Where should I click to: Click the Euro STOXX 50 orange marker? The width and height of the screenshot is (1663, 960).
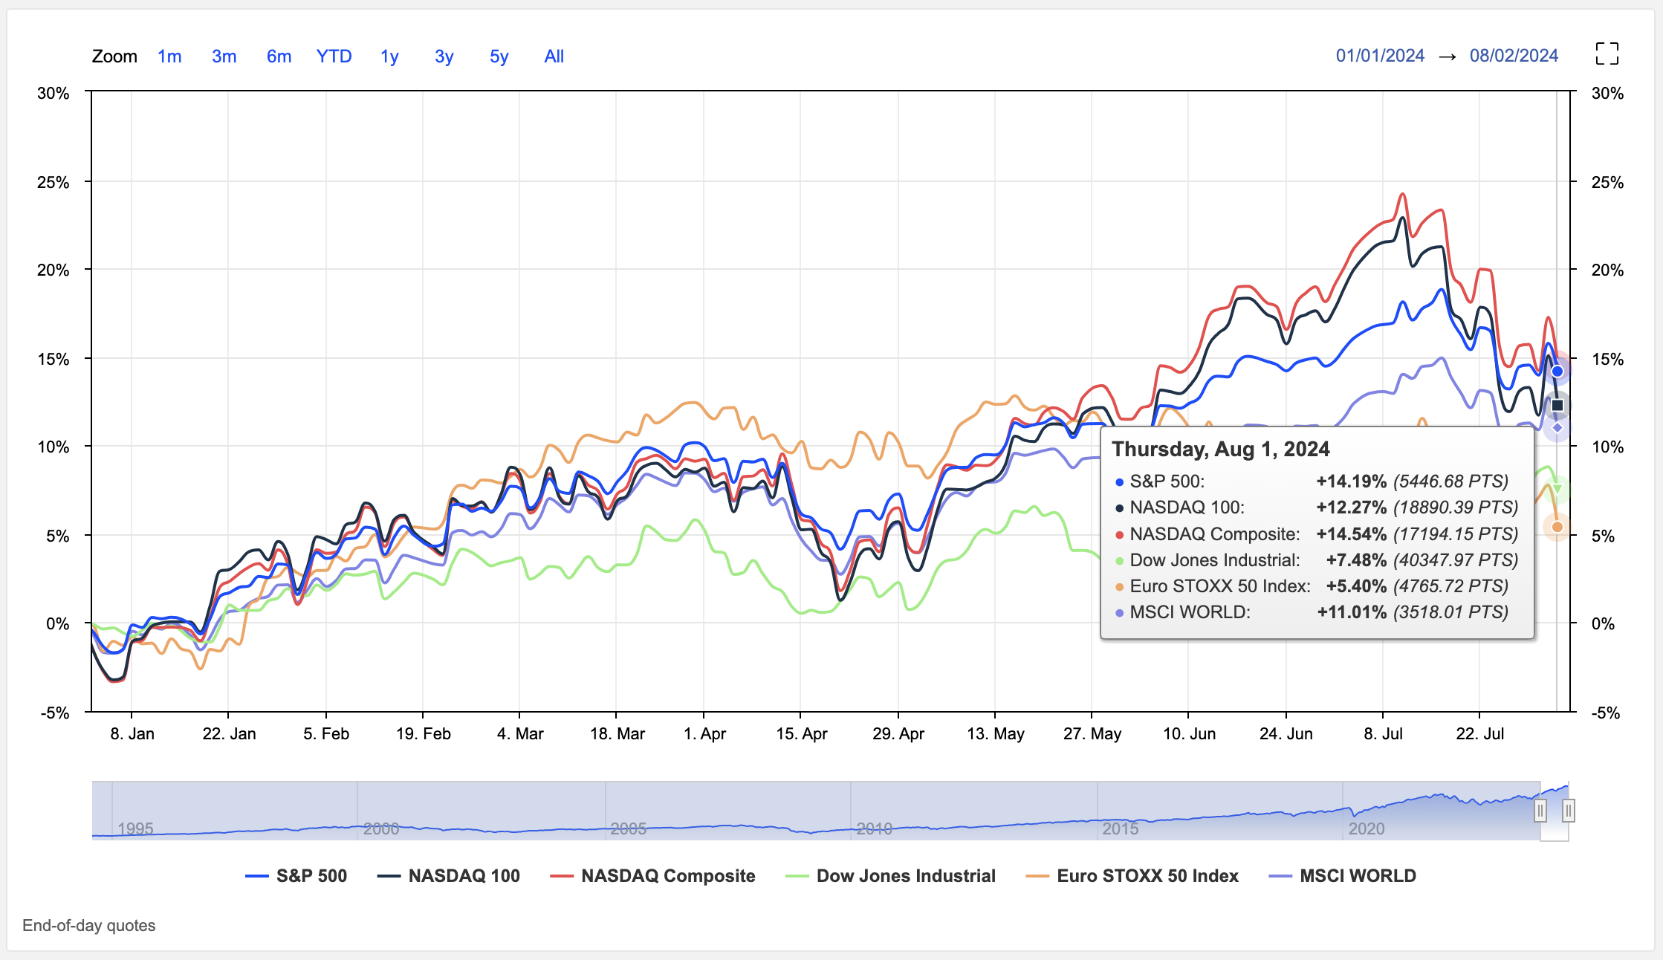coord(1557,527)
